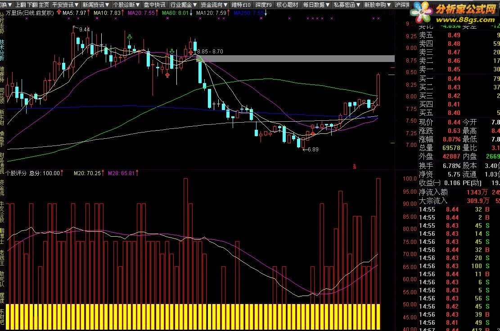
Task: Click the 下翻 page-down button
Action: (x=32, y=4)
